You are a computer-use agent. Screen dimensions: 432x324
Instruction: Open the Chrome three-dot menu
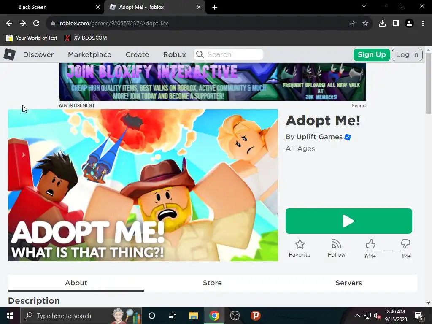pyautogui.click(x=423, y=24)
